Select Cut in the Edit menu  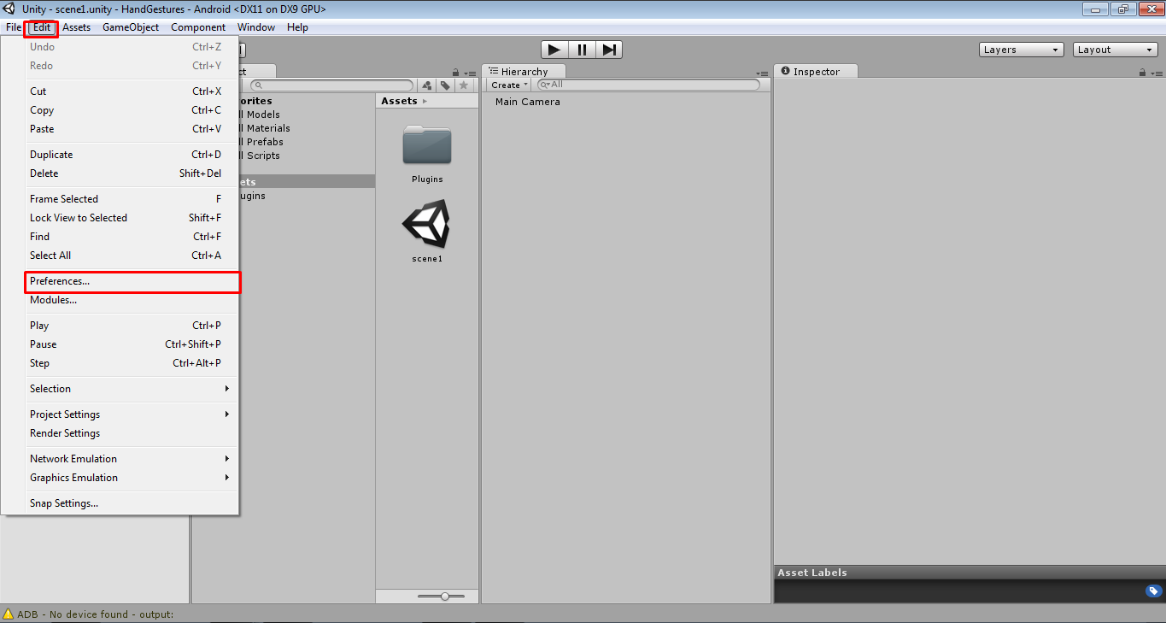[132, 91]
